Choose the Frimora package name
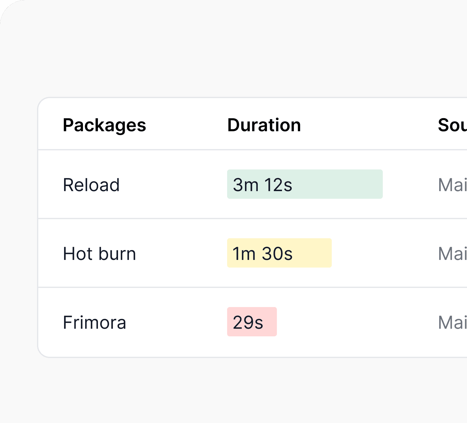The height and width of the screenshot is (423, 467). click(x=94, y=322)
